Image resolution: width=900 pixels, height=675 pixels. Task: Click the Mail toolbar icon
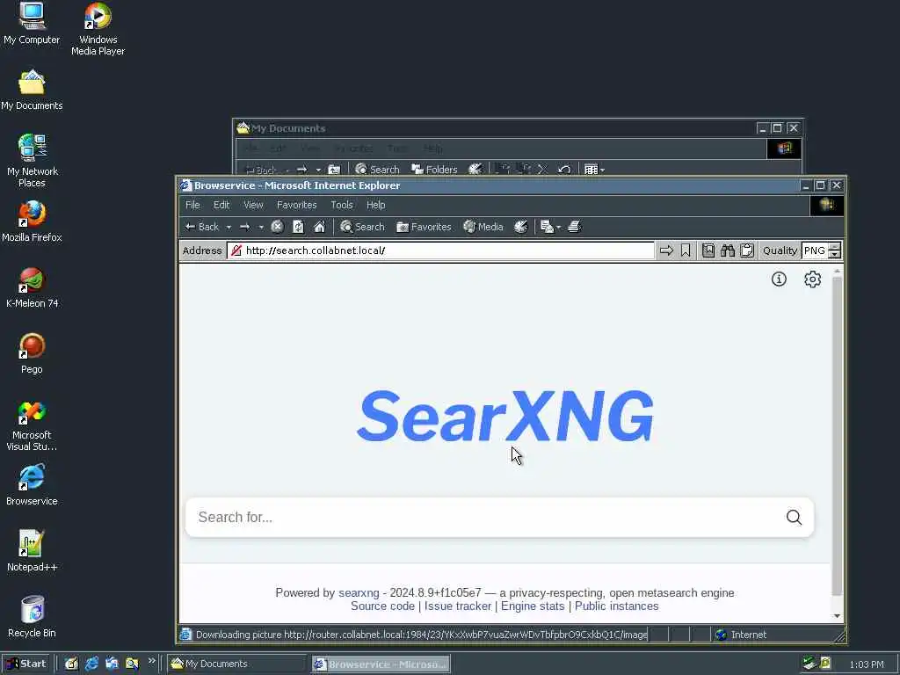pyautogui.click(x=547, y=227)
